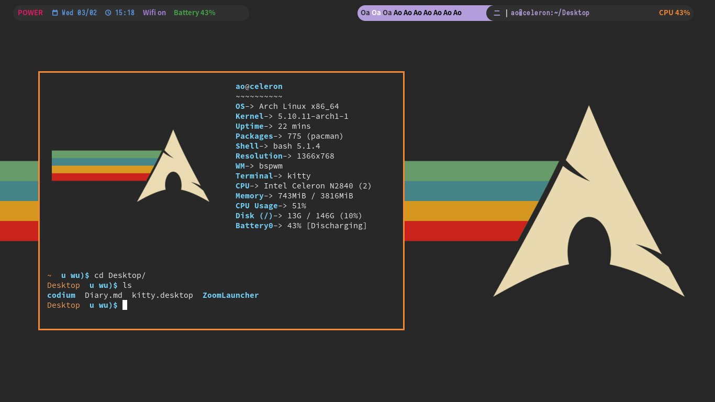This screenshot has height=402, width=715.
Task: Click the "OS-> Arch Linux x86_64" line
Action: coord(287,106)
